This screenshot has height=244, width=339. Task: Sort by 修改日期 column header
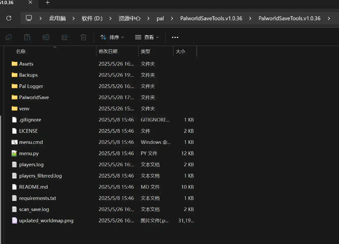point(108,51)
